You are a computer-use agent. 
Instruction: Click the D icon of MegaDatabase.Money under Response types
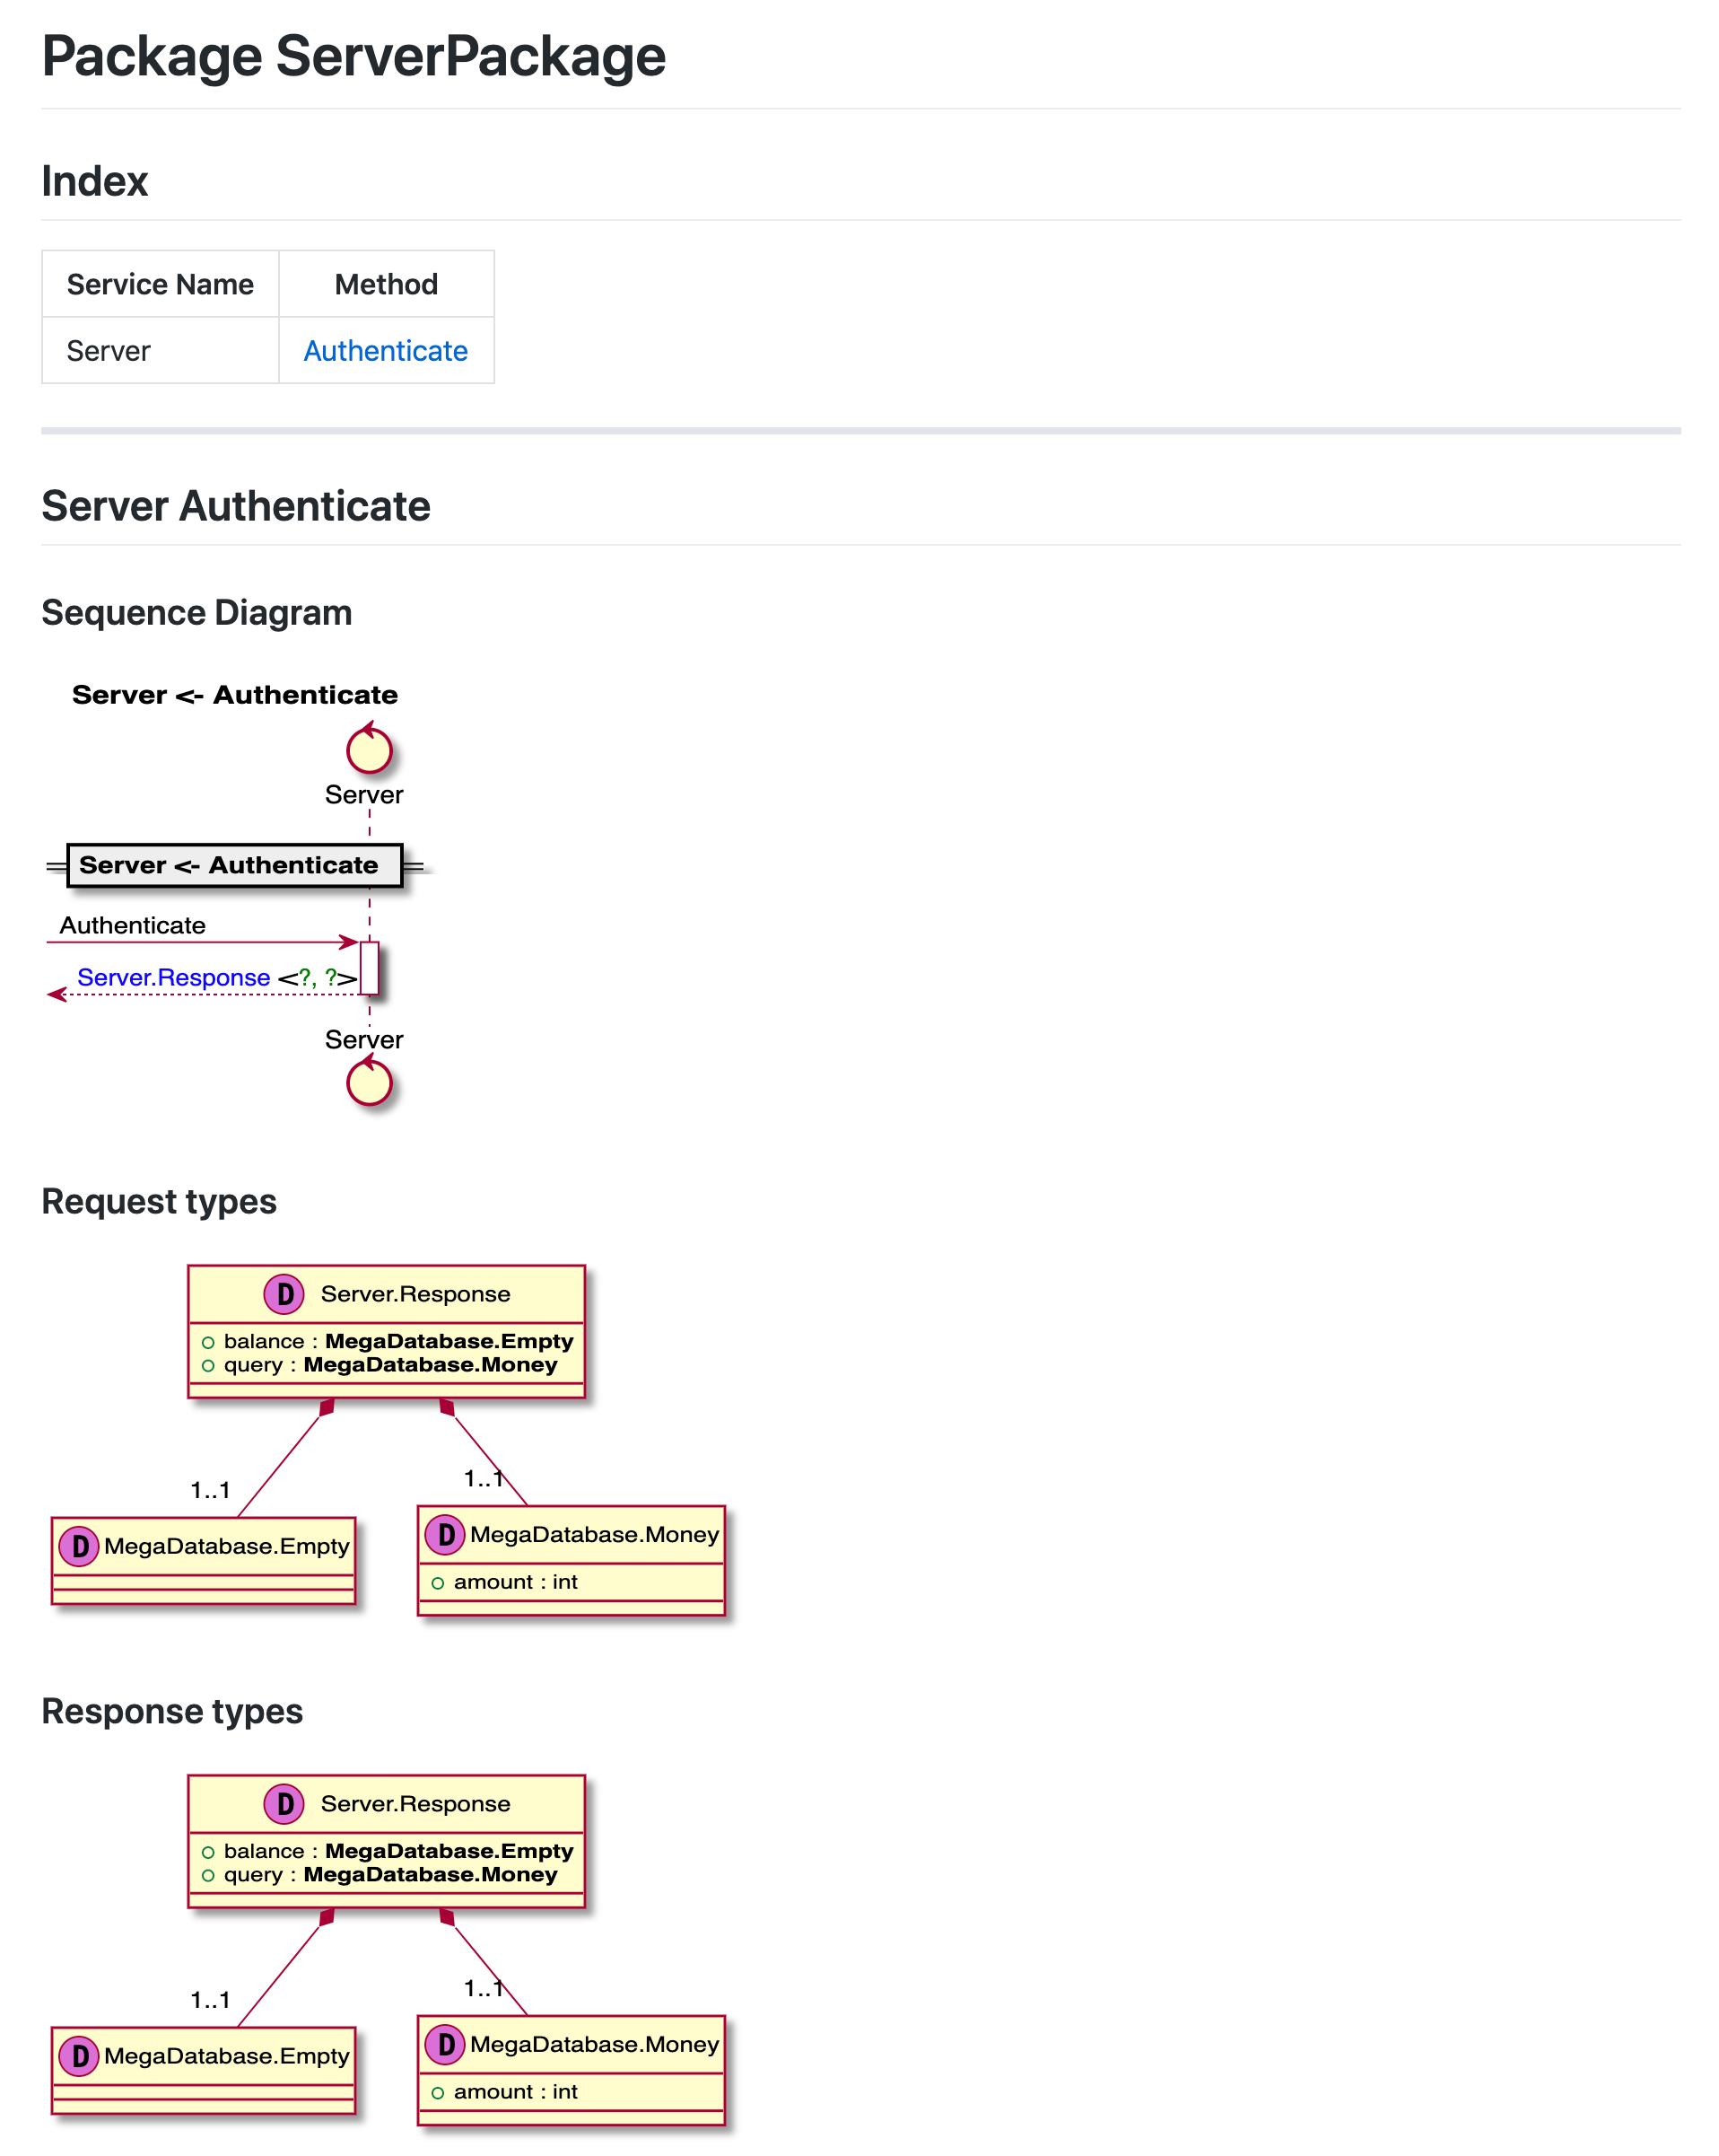point(445,2044)
